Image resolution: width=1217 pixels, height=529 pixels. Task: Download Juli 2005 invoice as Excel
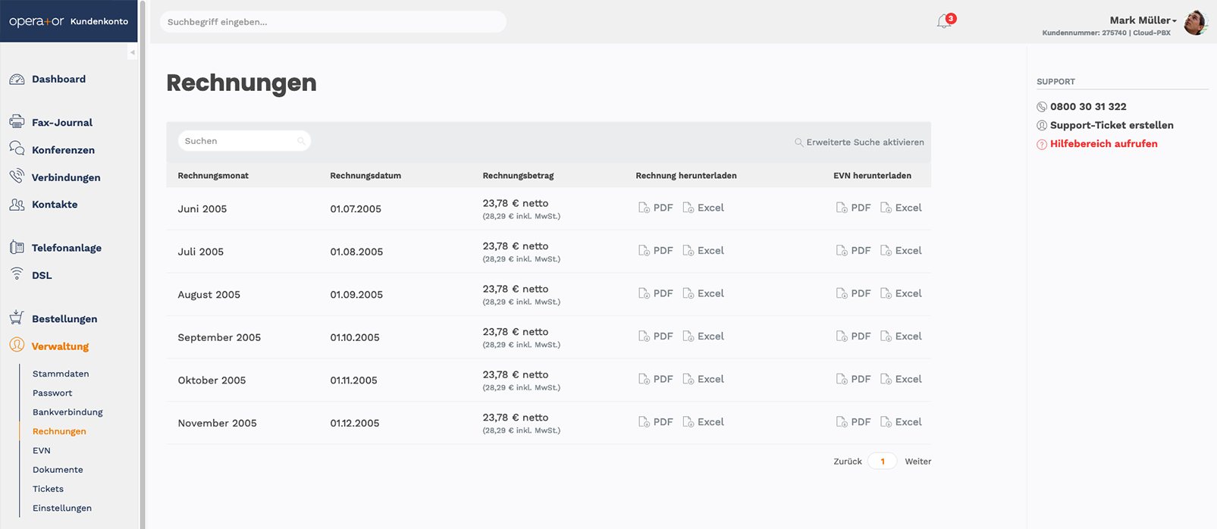704,251
